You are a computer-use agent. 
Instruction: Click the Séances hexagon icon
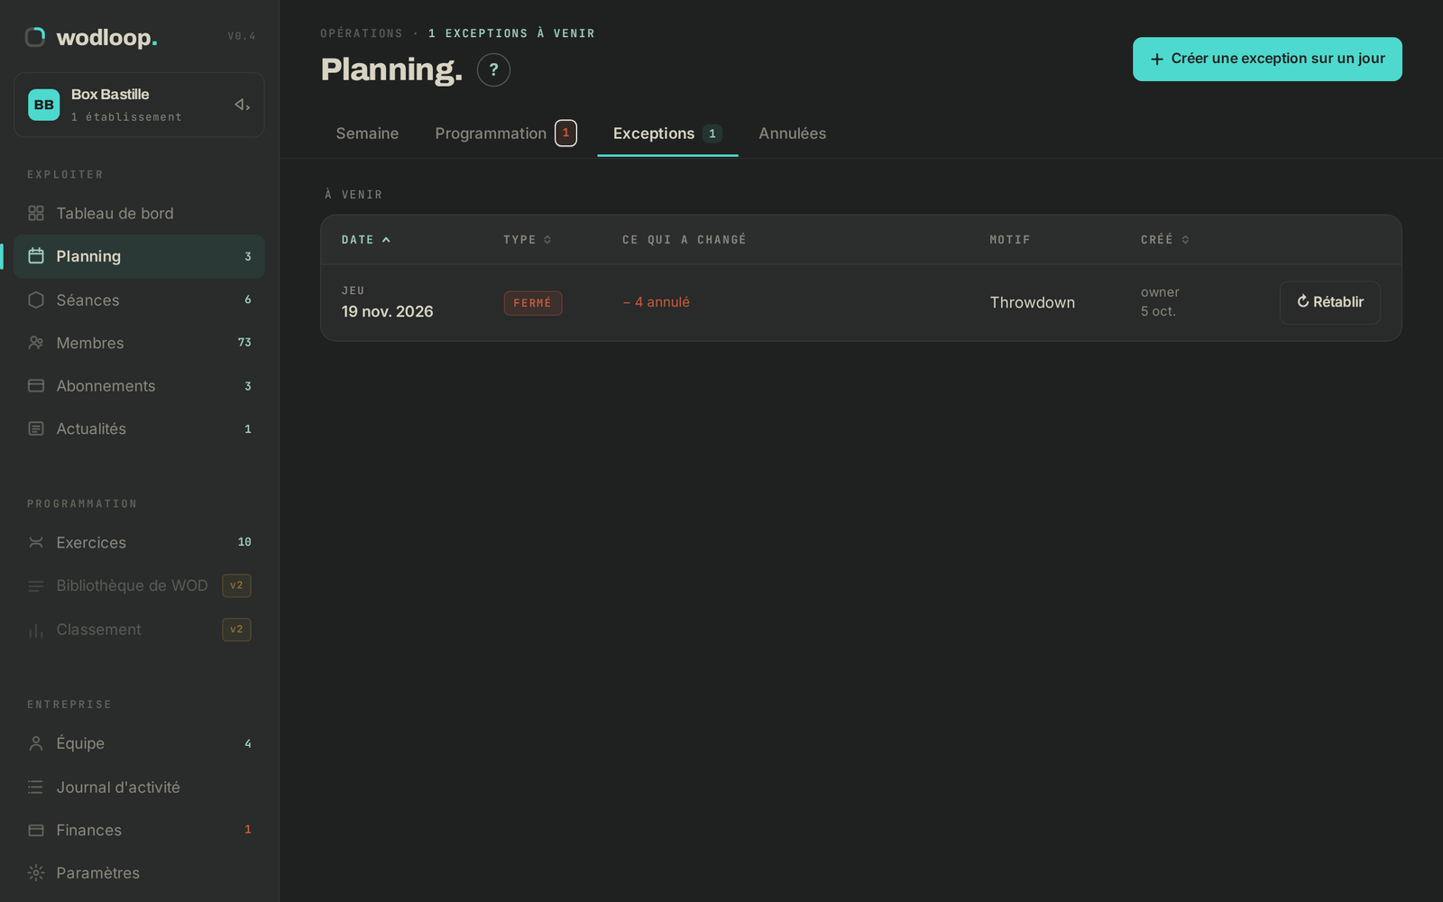coord(36,299)
